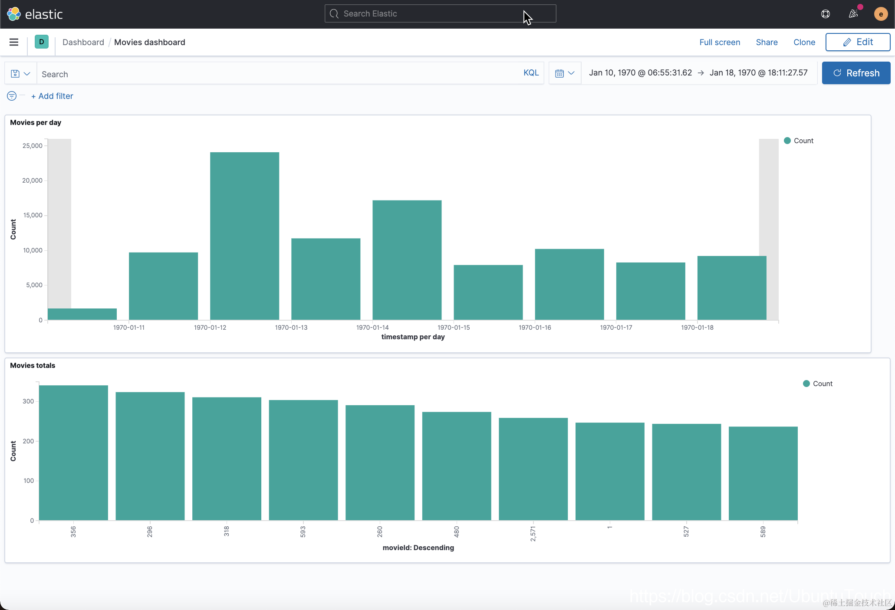Click the green D space avatar
Image resolution: width=895 pixels, height=610 pixels.
point(42,42)
